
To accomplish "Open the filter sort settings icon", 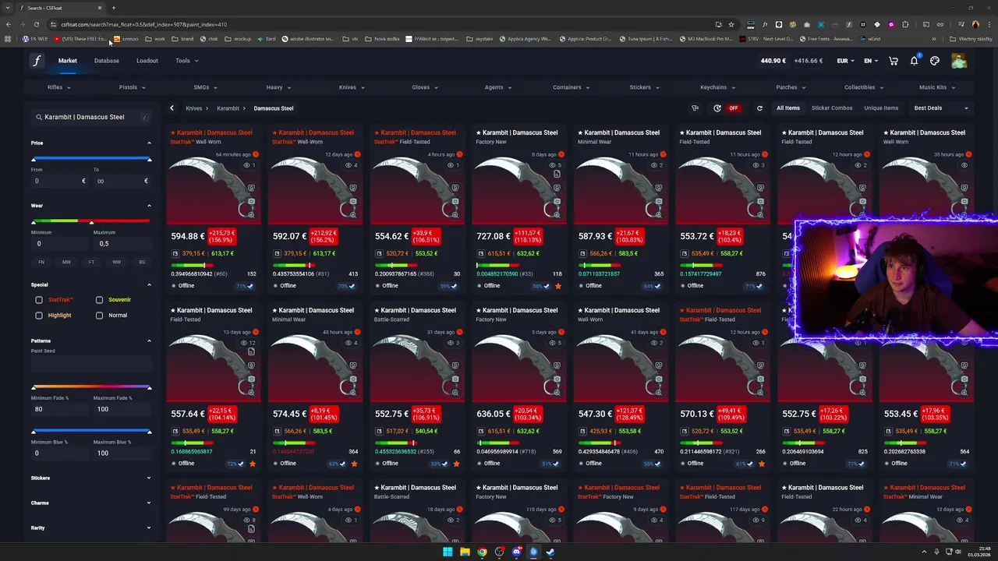I will pos(695,108).
